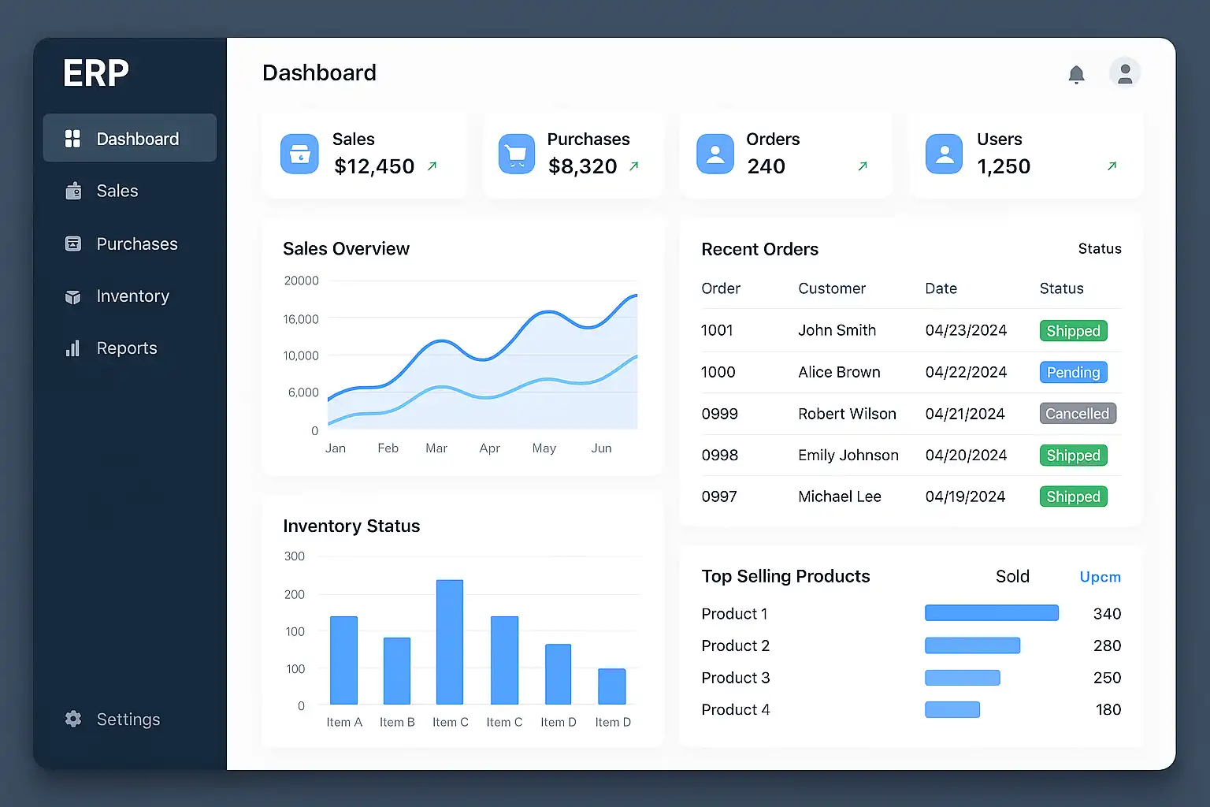Open Reports from the sidebar

click(129, 348)
